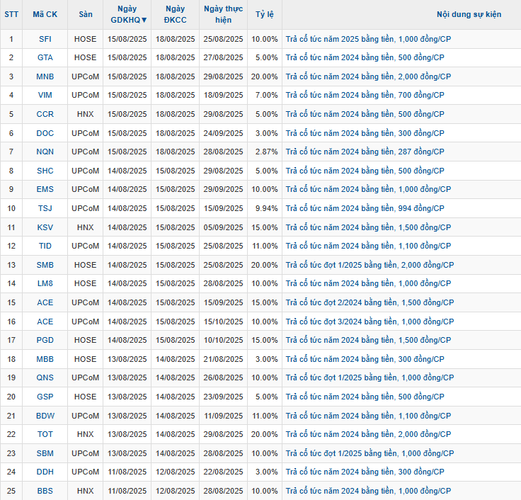Open the NQN 287 đồng/CP dividend event
The height and width of the screenshot is (500, 521).
tap(365, 152)
